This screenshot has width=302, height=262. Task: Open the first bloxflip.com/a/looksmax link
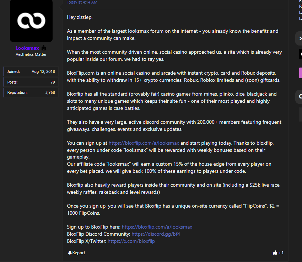tap(144, 143)
